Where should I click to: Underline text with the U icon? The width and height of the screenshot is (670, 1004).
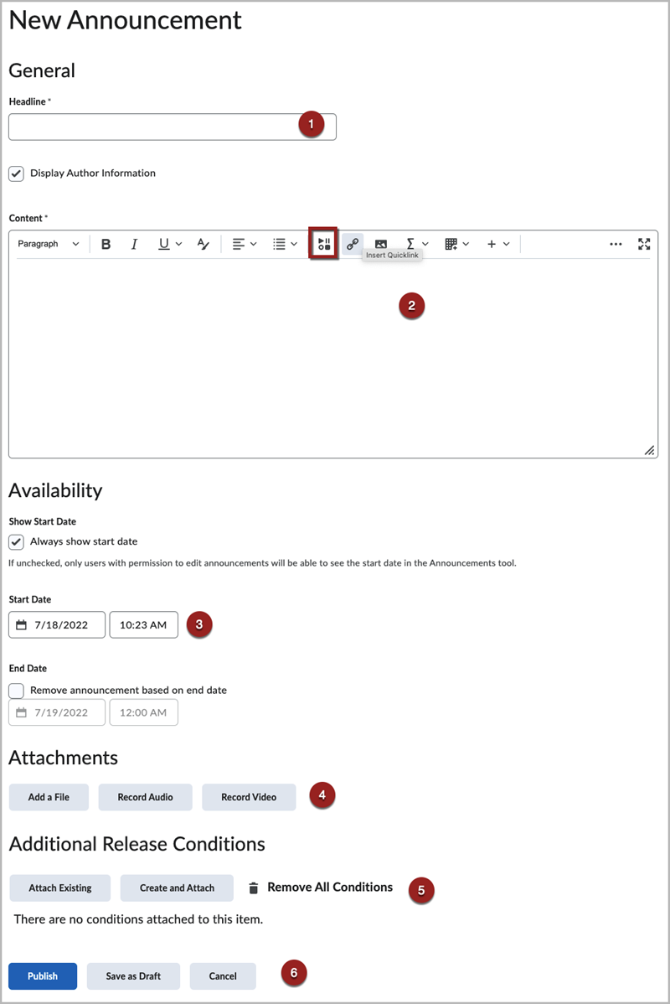click(x=164, y=244)
